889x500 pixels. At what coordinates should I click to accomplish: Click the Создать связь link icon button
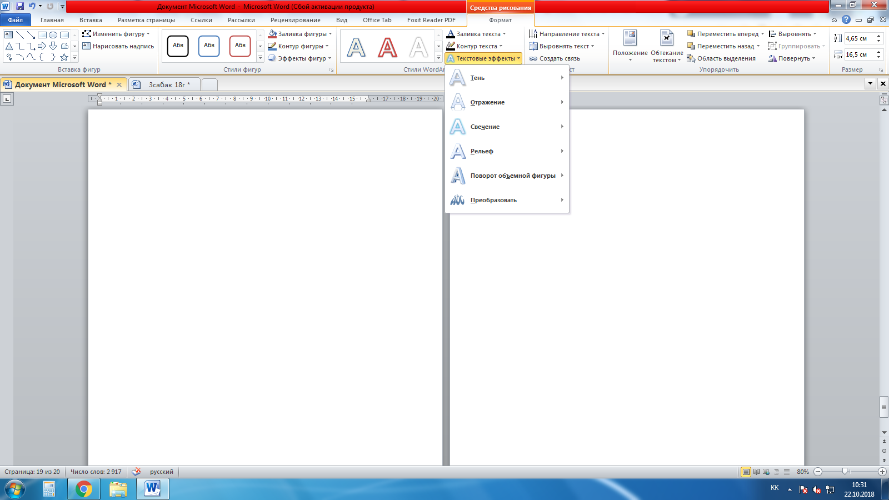[x=554, y=58]
